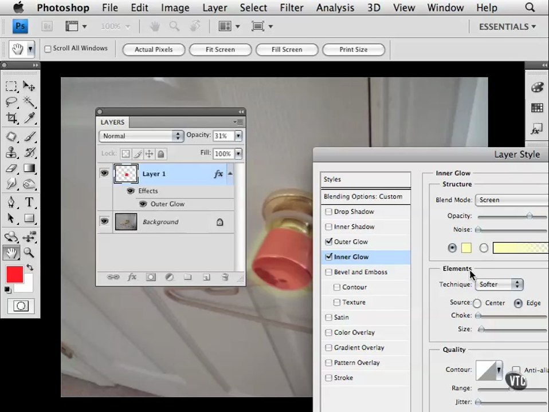Select the Magic Wand tool

[x=29, y=102]
